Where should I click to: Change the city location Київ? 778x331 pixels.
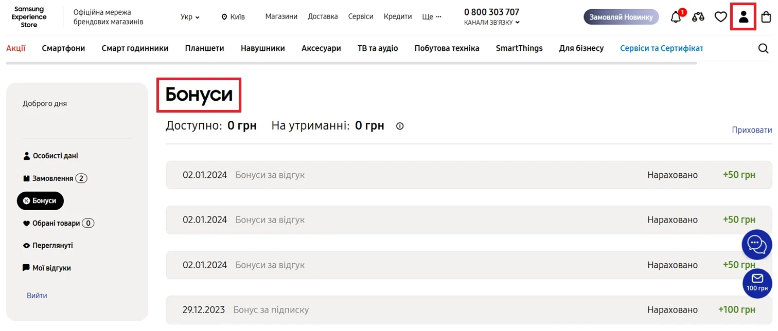tap(233, 17)
